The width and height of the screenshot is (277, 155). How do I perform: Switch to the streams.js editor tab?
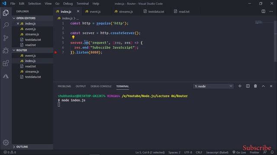click(126, 12)
